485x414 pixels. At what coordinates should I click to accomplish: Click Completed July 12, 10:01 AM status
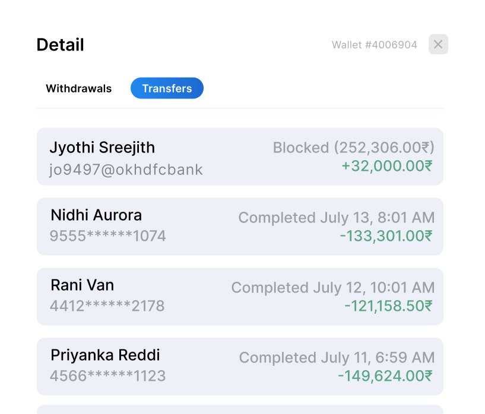point(332,288)
